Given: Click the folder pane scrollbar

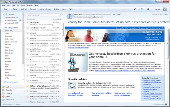Looking at the screenshot, I should (x=23, y=38).
